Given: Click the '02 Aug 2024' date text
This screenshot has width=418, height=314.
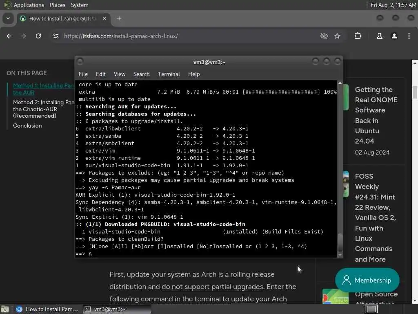Looking at the screenshot, I should pos(372,152).
